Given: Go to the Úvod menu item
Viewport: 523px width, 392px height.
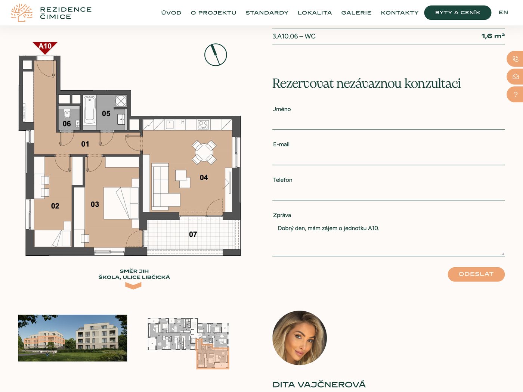Looking at the screenshot, I should tap(171, 13).
